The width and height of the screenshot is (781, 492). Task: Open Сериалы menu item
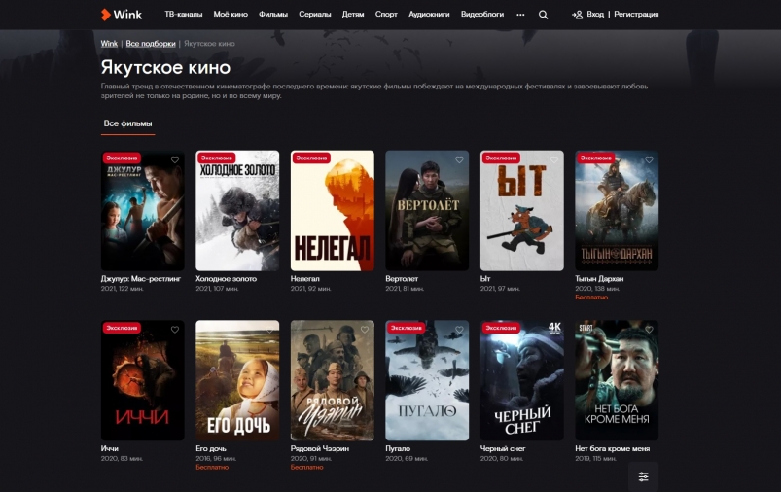(315, 15)
